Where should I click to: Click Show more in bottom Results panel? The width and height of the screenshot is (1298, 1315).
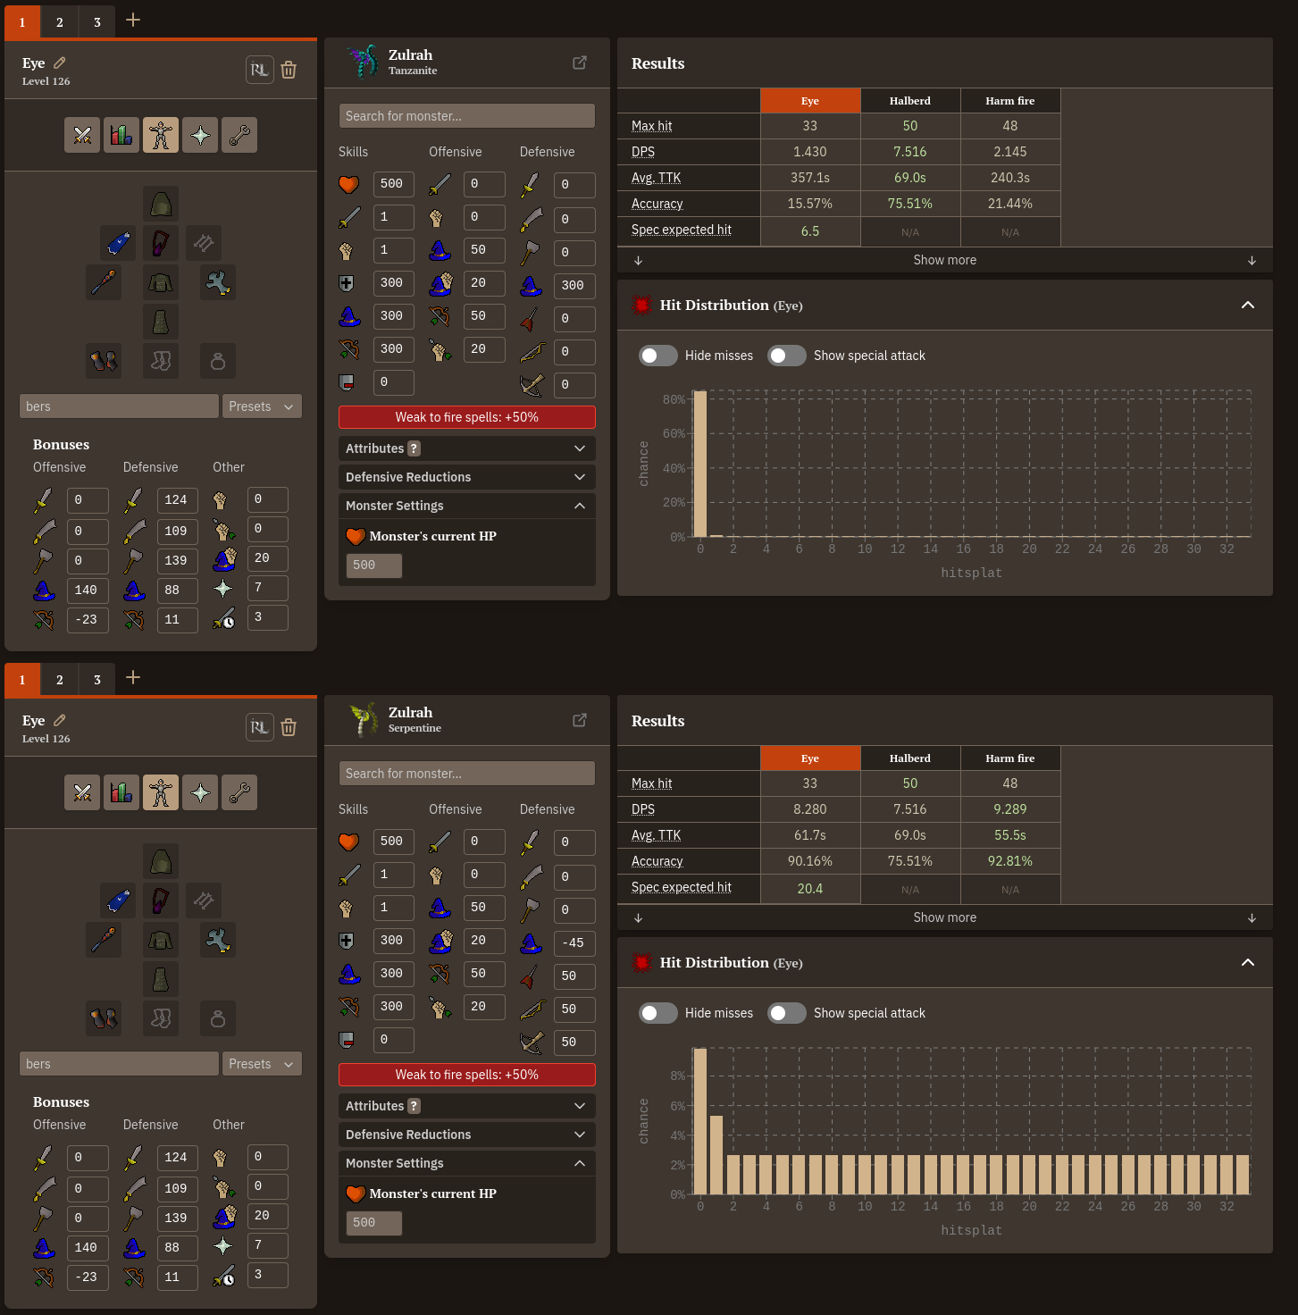(945, 917)
